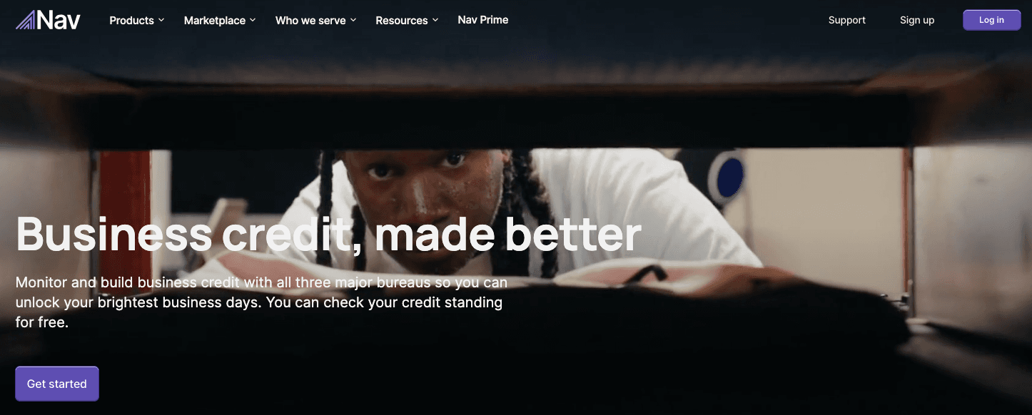The height and width of the screenshot is (415, 1032).
Task: Click the Nav wordmark text in header
Action: pos(59,20)
